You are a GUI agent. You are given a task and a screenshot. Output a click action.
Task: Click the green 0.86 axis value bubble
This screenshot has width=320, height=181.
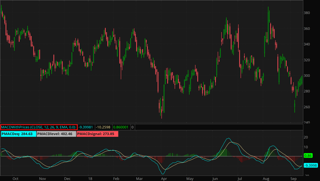pyautogui.click(x=308, y=155)
